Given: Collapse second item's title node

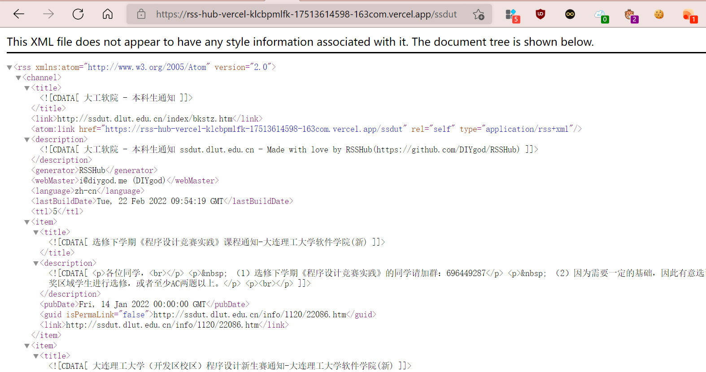Looking at the screenshot, I should [36, 356].
